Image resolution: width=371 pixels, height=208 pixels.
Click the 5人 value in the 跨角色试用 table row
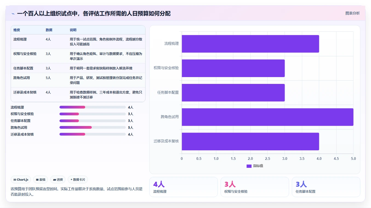48,78
